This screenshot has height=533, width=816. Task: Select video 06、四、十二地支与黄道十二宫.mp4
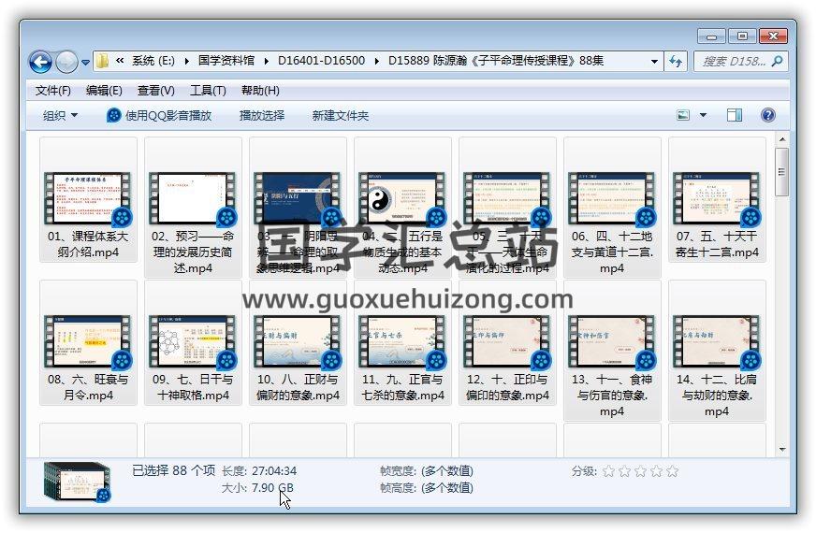coord(612,208)
